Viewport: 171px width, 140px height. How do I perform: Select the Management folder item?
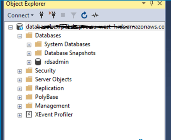point(52,106)
